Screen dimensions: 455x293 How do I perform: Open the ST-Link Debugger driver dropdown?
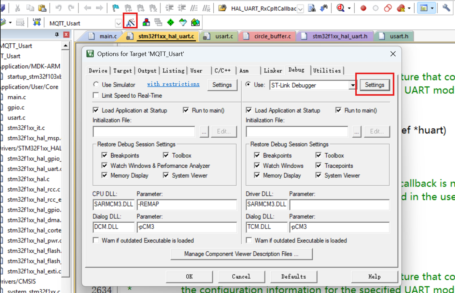click(352, 85)
